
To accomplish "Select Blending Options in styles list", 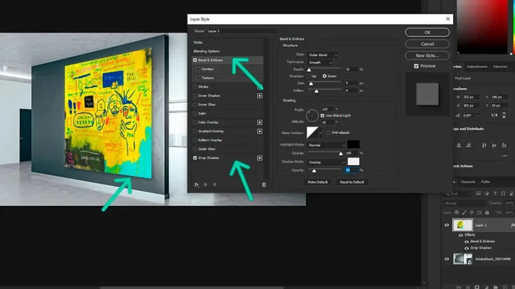I will (x=207, y=51).
